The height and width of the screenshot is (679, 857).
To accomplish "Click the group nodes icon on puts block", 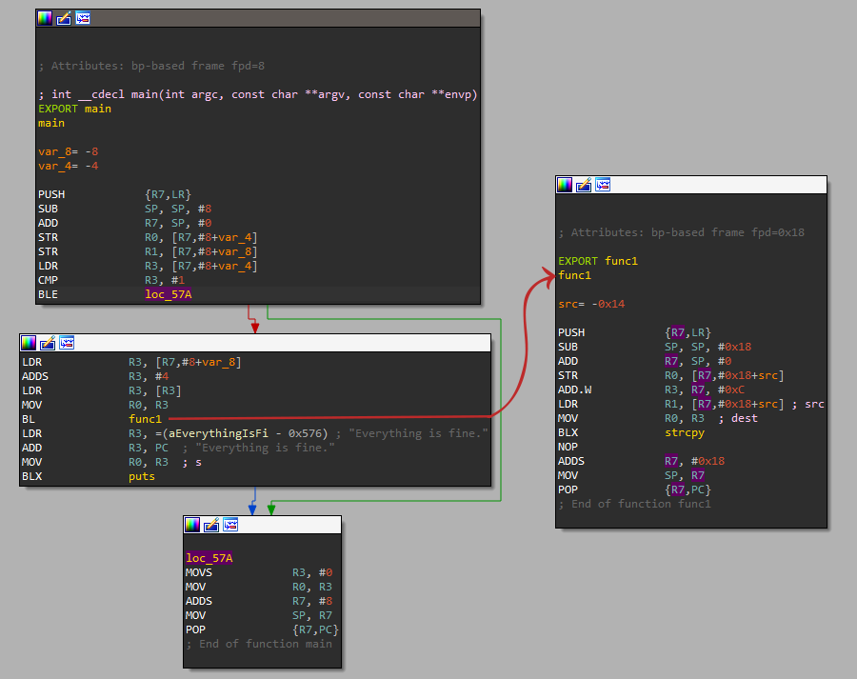I will 67,343.
